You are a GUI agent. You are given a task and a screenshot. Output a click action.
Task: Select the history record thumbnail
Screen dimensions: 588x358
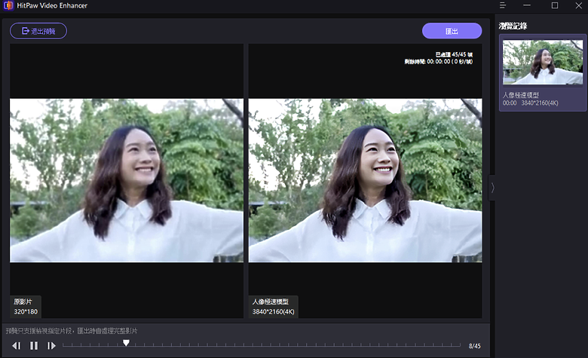pos(543,63)
